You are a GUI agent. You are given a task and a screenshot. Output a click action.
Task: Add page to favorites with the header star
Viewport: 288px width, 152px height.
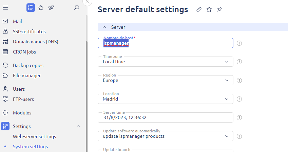click(209, 9)
